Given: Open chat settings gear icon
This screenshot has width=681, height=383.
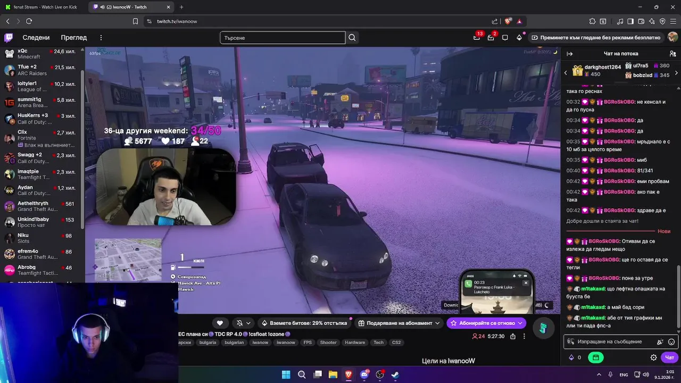Looking at the screenshot, I should click(x=654, y=357).
